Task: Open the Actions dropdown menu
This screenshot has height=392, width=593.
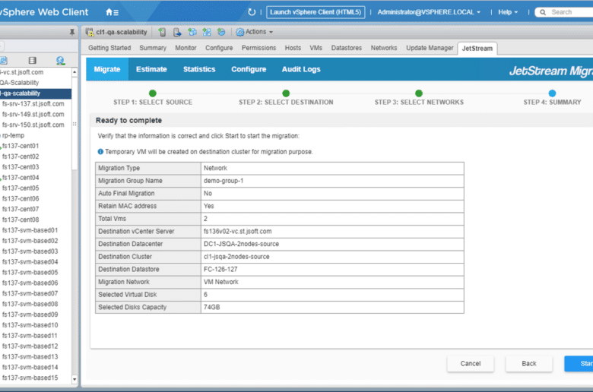Action: pos(259,32)
